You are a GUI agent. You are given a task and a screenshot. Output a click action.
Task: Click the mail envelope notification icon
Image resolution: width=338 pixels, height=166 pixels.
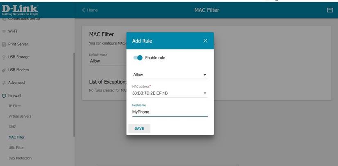point(330,10)
